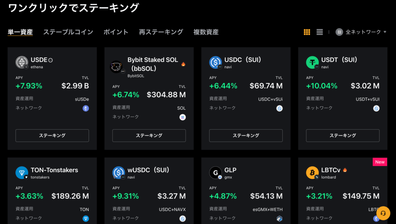Click the orange LBTCv Bitcoin icon
The image size is (396, 224).
click(x=312, y=173)
